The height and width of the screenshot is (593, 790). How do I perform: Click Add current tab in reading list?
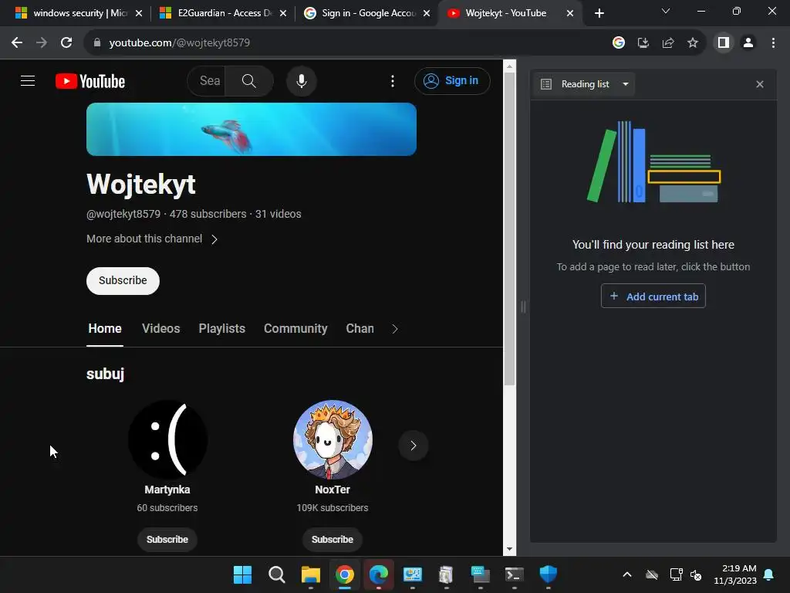[653, 296]
